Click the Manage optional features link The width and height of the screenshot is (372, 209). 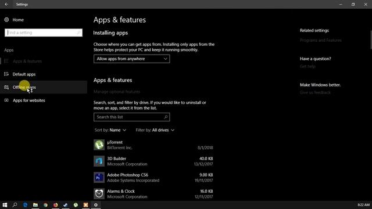point(117,92)
